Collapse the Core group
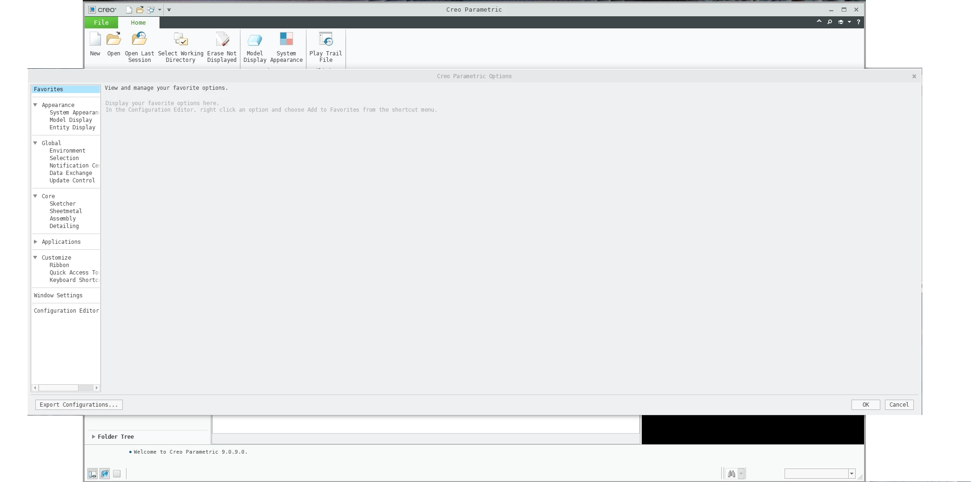 [35, 196]
